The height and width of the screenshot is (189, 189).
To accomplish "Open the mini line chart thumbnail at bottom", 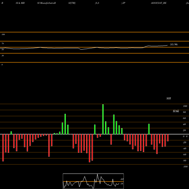I will (x=93, y=181).
